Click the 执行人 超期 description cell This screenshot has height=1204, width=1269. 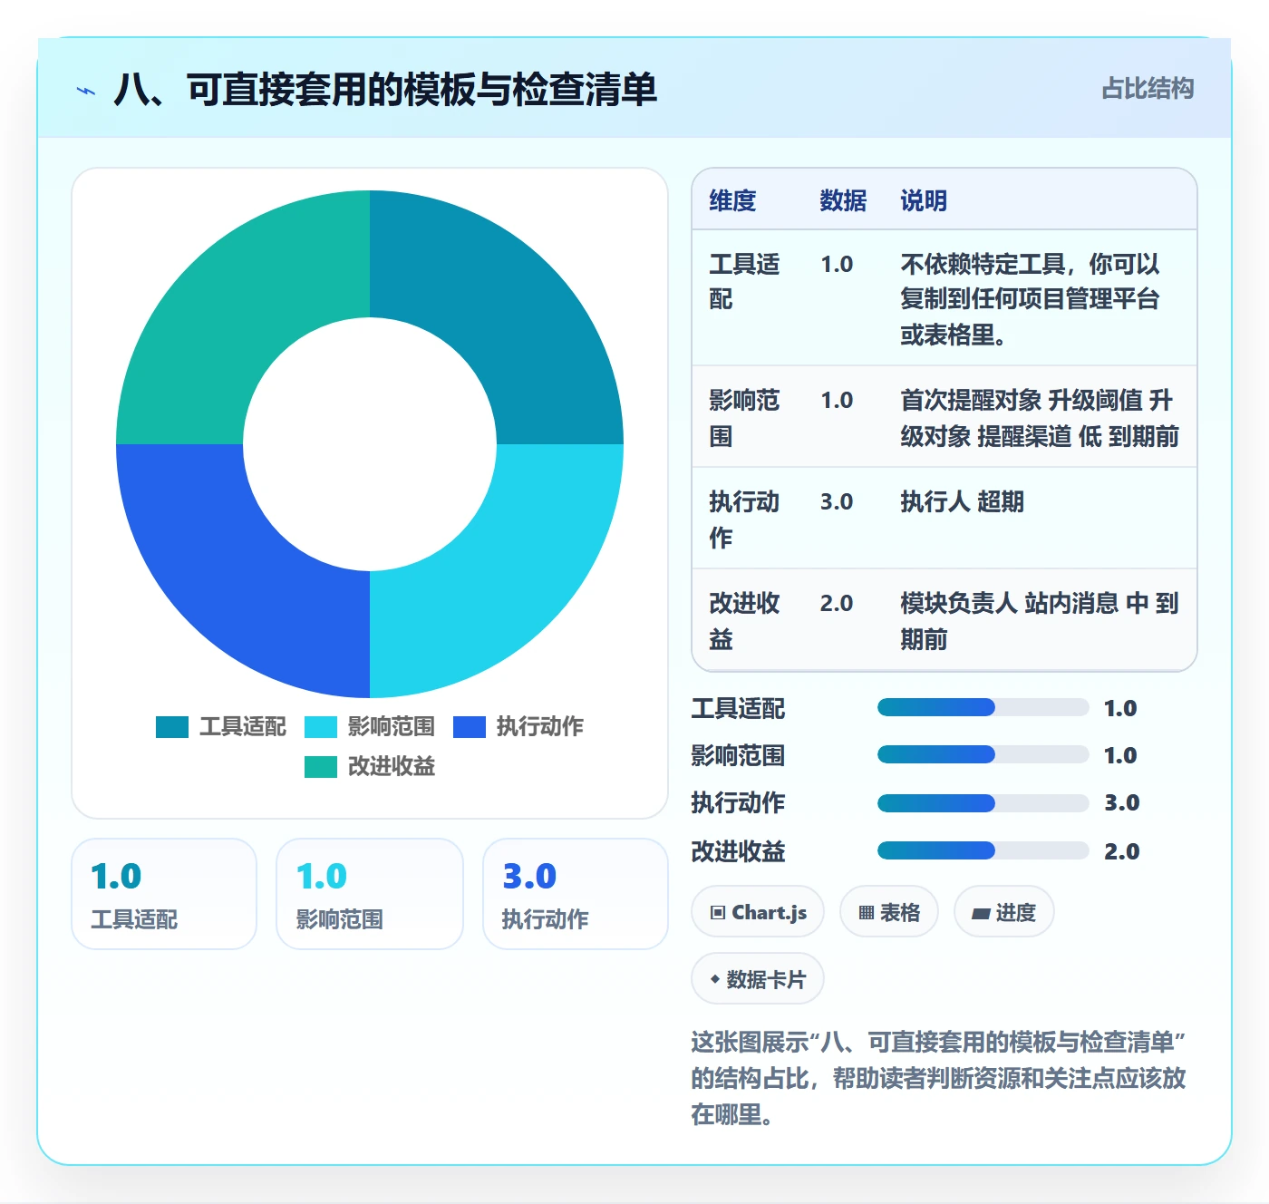pos(962,501)
